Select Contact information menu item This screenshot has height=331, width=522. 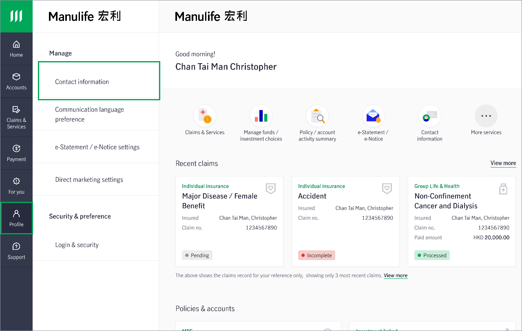tap(99, 81)
